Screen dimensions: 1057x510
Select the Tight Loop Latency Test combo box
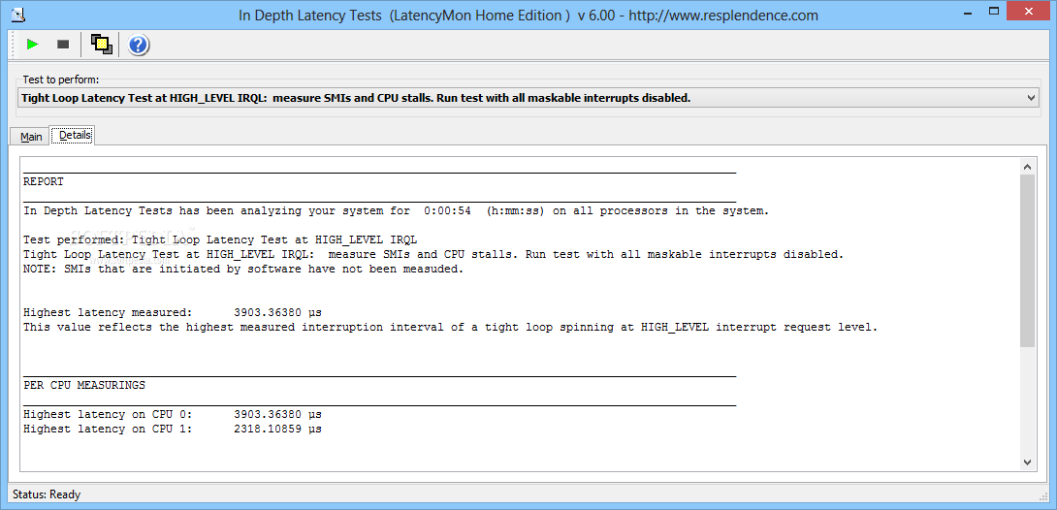point(528,98)
